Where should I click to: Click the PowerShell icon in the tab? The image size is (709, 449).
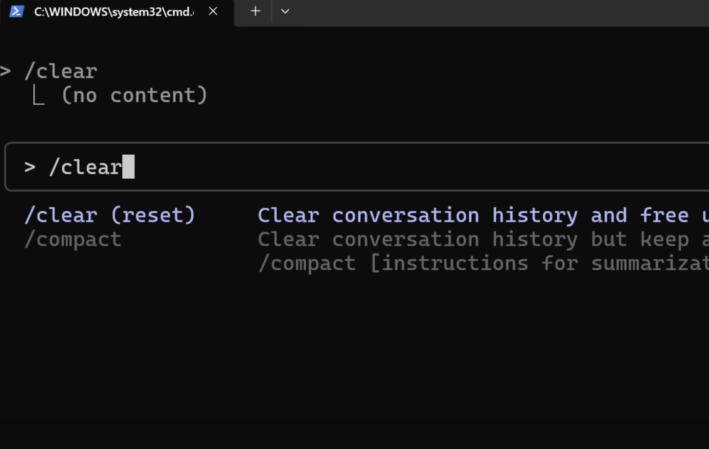pos(17,11)
